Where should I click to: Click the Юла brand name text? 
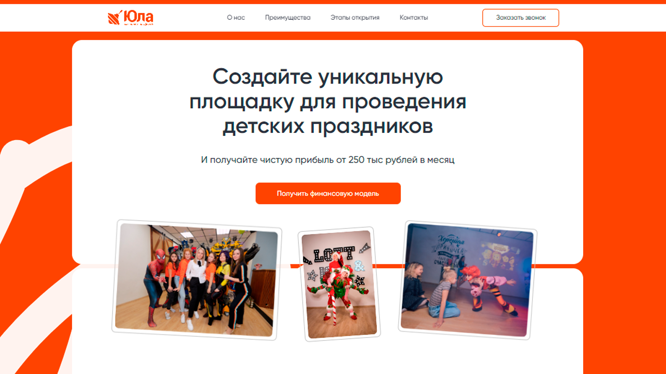[x=138, y=18]
